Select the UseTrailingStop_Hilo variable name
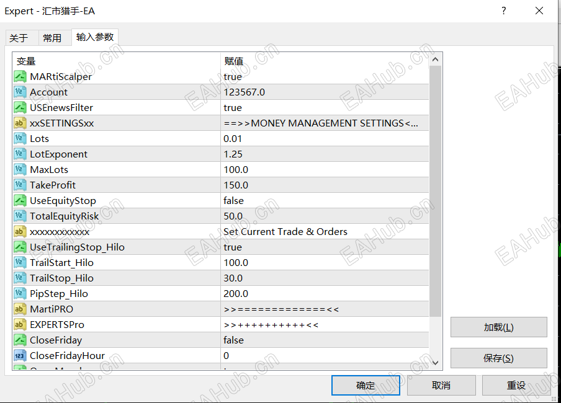 pyautogui.click(x=78, y=247)
